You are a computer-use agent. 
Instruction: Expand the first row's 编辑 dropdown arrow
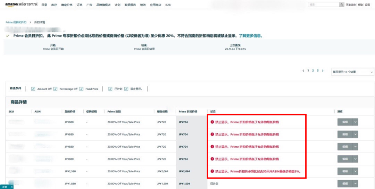(x=355, y=122)
